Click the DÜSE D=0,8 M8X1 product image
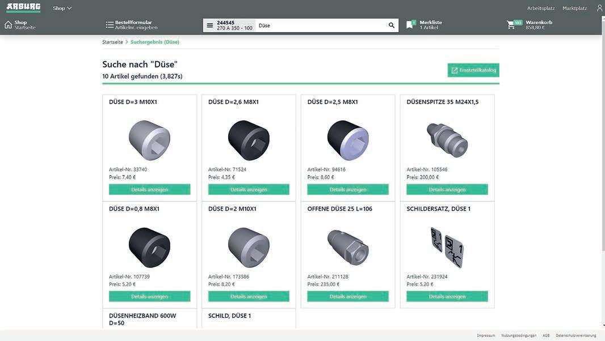This screenshot has width=605, height=341. pyautogui.click(x=149, y=248)
